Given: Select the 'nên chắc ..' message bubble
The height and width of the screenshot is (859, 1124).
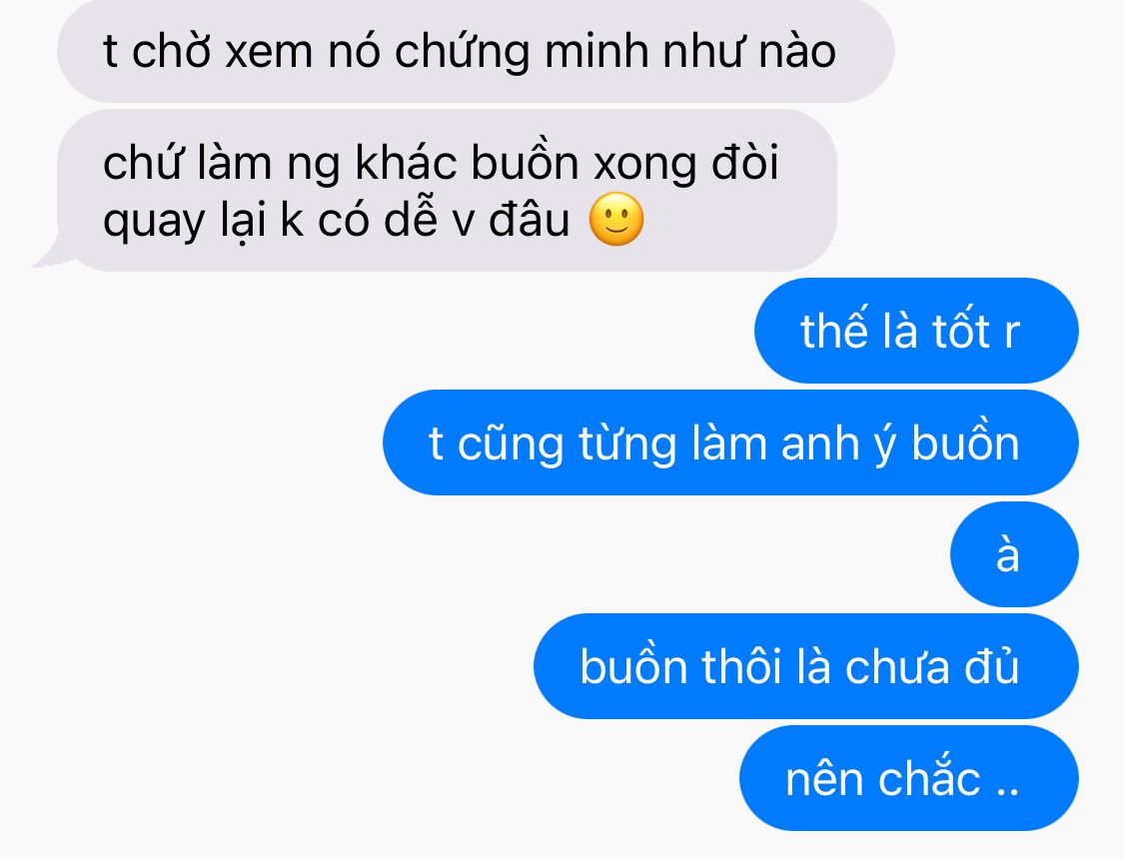Looking at the screenshot, I should (909, 778).
